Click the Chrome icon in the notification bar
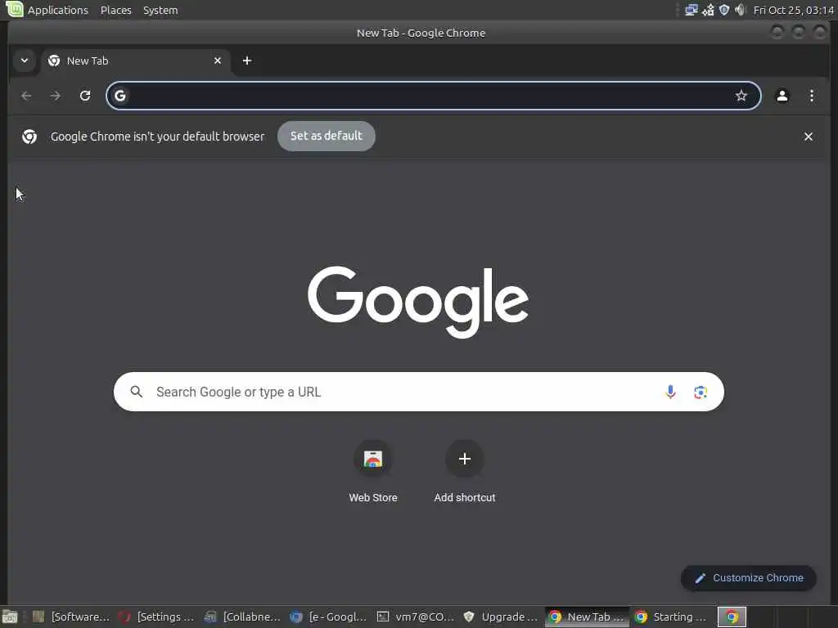Screen dimensions: 838x628 point(29,137)
